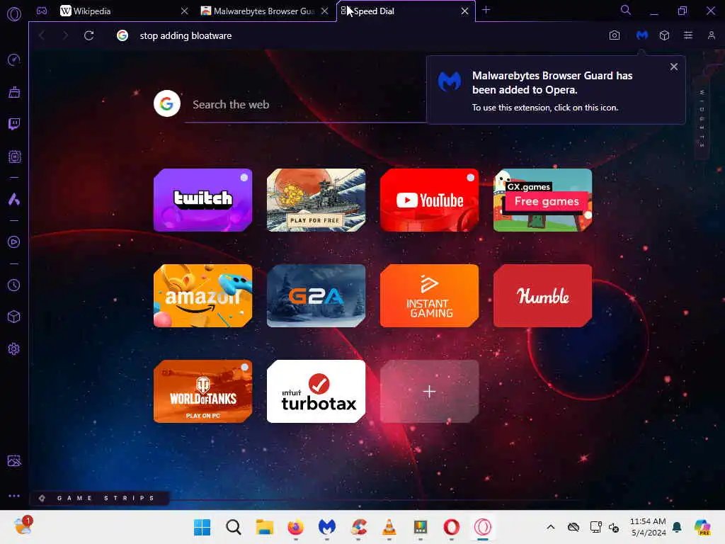Viewport: 725px width, 544px height.
Task: Open Windows taskbar Search
Action: (234, 527)
